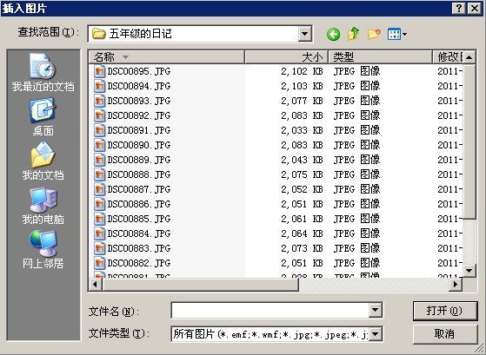
Task: Sort by the 大小 column header
Action: coord(286,57)
